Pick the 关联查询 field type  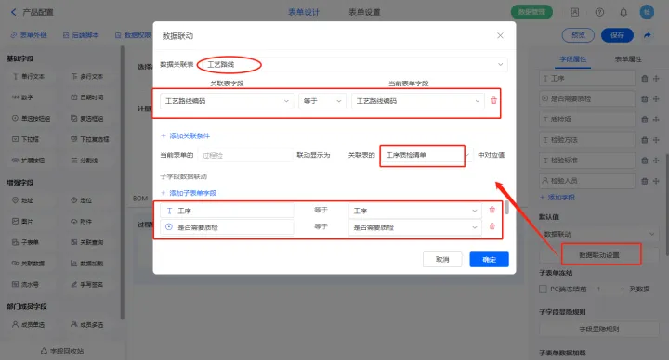(87, 242)
